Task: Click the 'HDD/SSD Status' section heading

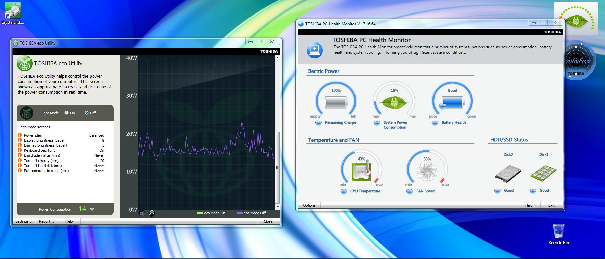Action: coord(509,140)
